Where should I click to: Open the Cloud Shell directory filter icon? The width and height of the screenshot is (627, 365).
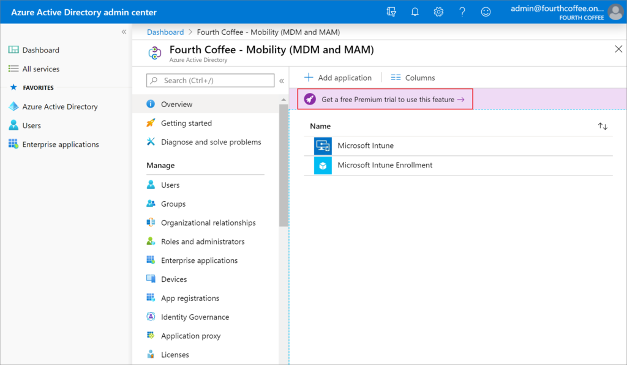[x=391, y=12]
